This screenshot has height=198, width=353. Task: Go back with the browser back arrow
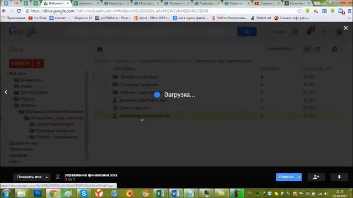click(4, 11)
